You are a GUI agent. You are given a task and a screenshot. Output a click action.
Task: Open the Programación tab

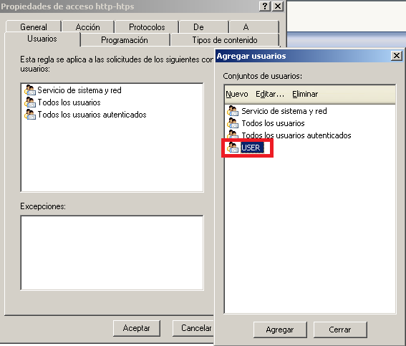point(125,40)
